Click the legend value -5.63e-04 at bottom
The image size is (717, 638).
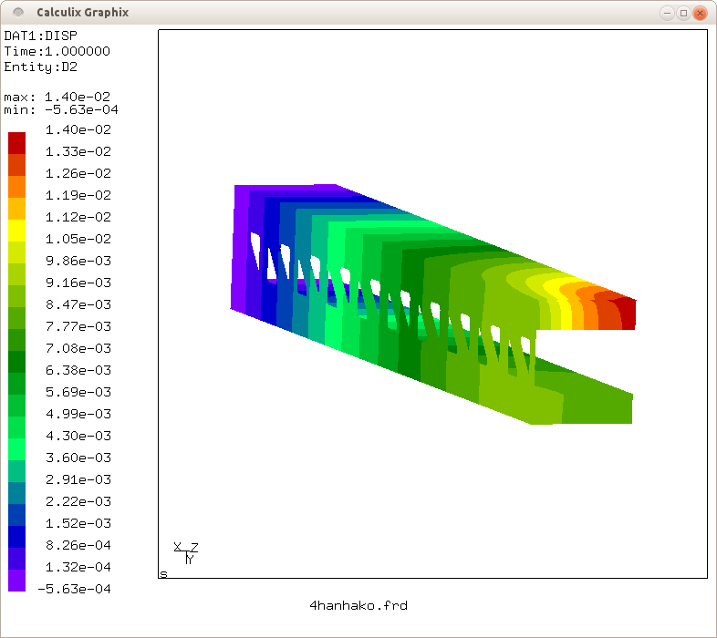[74, 589]
